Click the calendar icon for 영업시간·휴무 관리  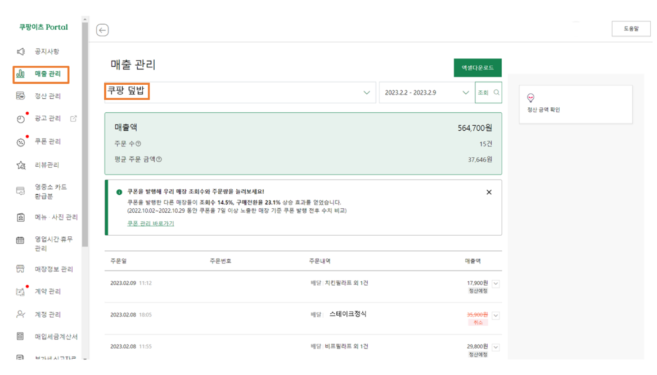pos(20,240)
